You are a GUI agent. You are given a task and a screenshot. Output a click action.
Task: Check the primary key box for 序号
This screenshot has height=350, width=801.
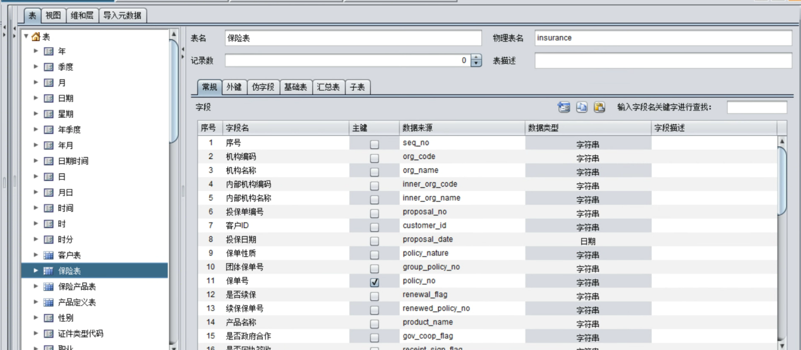pyautogui.click(x=375, y=144)
